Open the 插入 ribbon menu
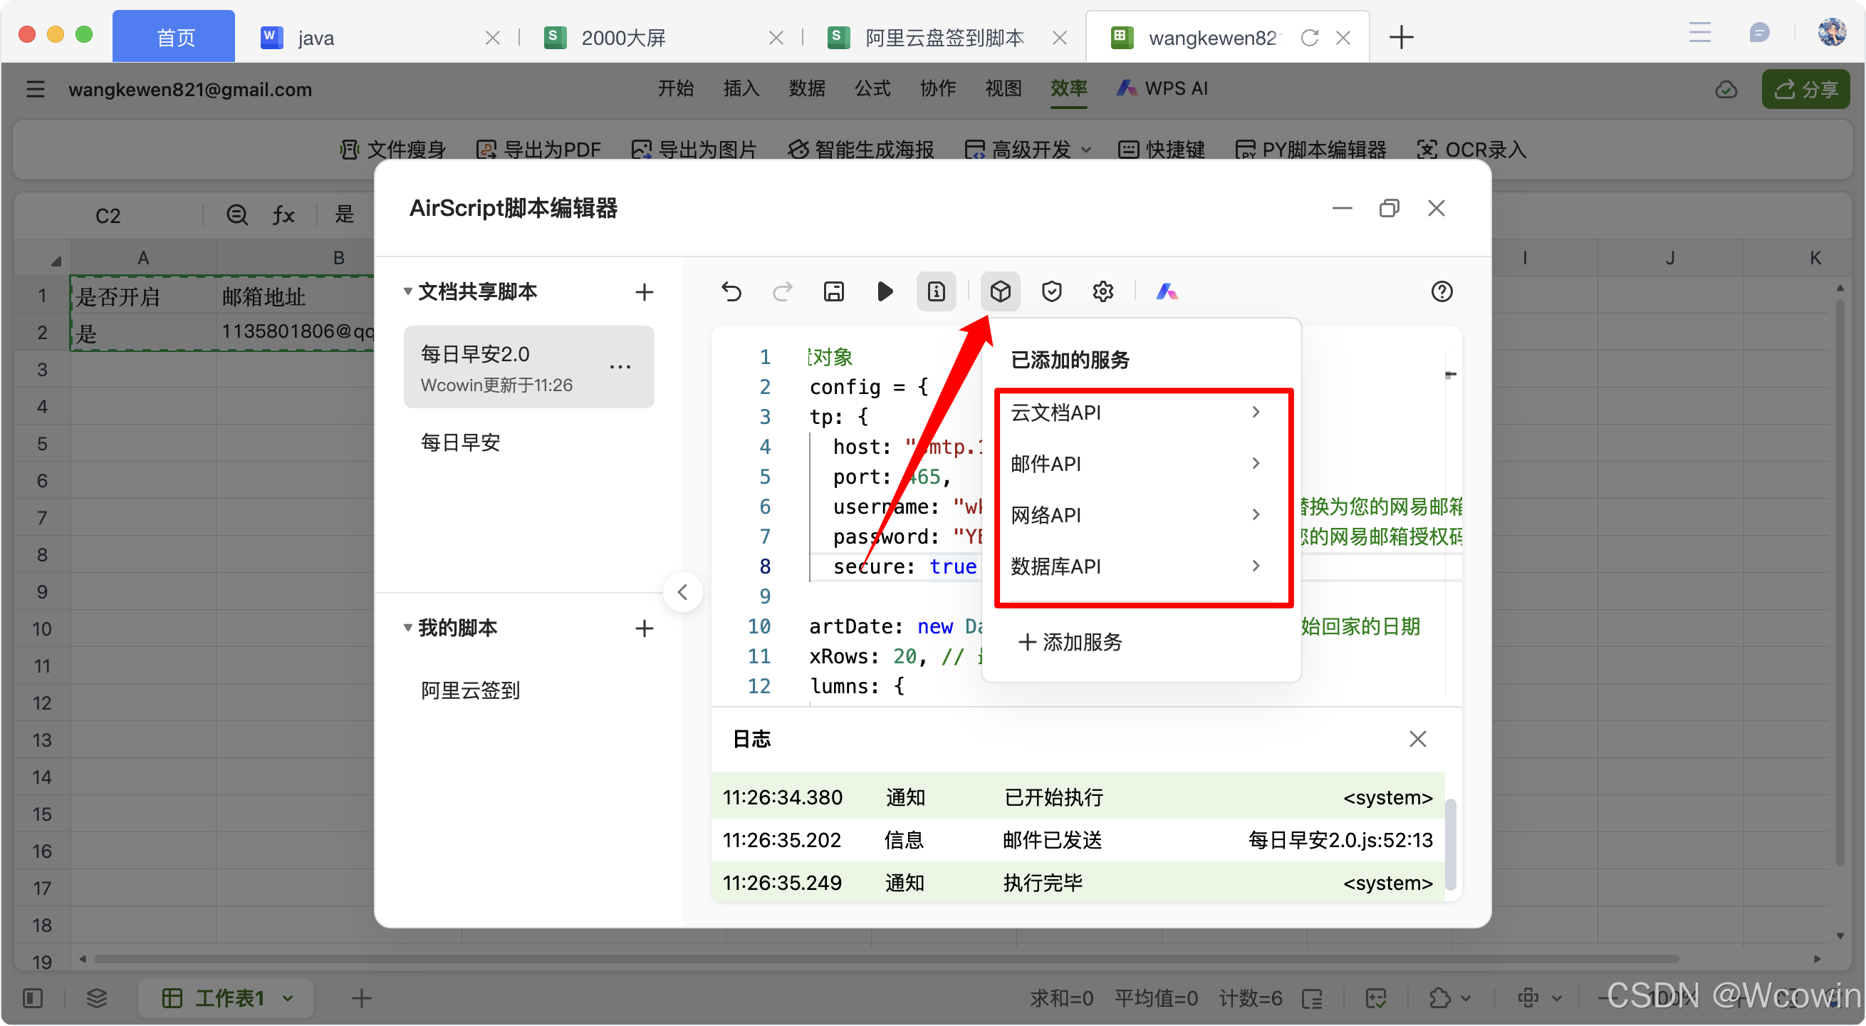 click(x=741, y=88)
